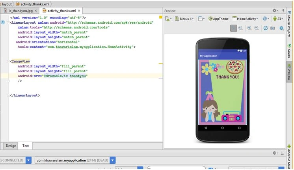Switch to the Design editor tab
Screen dimensions: 294x170
[11, 146]
